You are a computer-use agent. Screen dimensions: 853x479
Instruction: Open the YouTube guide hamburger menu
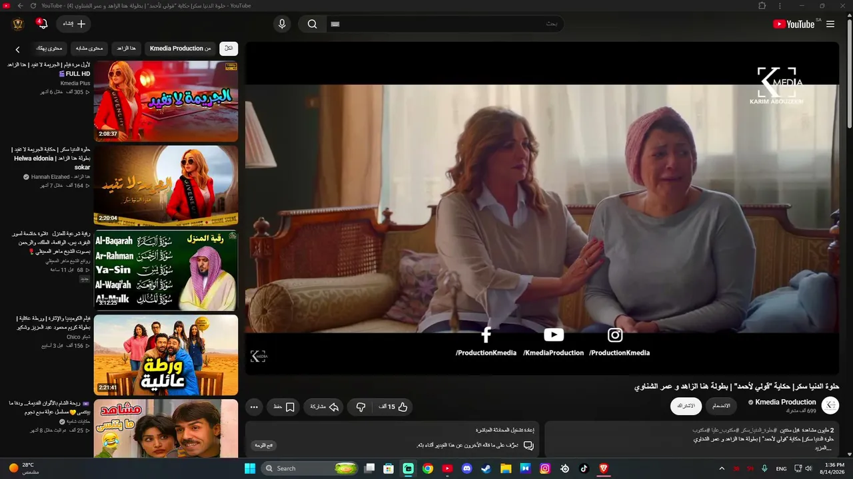(830, 24)
